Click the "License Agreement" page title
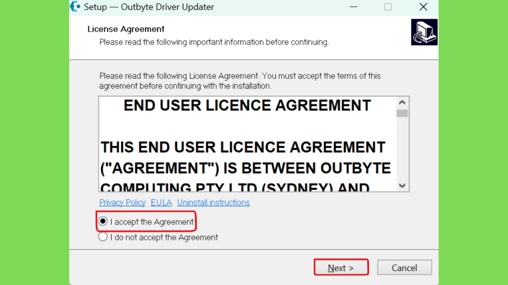Viewport: 508px width, 285px height. (x=126, y=29)
